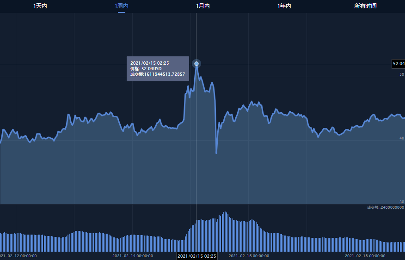
Task: Select the 1周内 tab
Action: tap(122, 6)
